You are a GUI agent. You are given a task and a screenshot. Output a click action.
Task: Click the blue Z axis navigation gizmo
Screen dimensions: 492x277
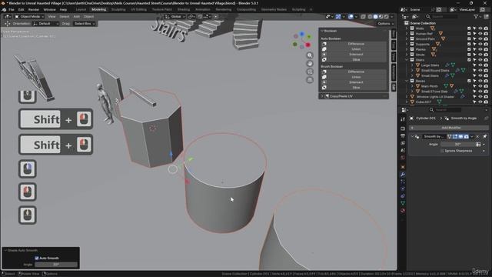[302, 34]
